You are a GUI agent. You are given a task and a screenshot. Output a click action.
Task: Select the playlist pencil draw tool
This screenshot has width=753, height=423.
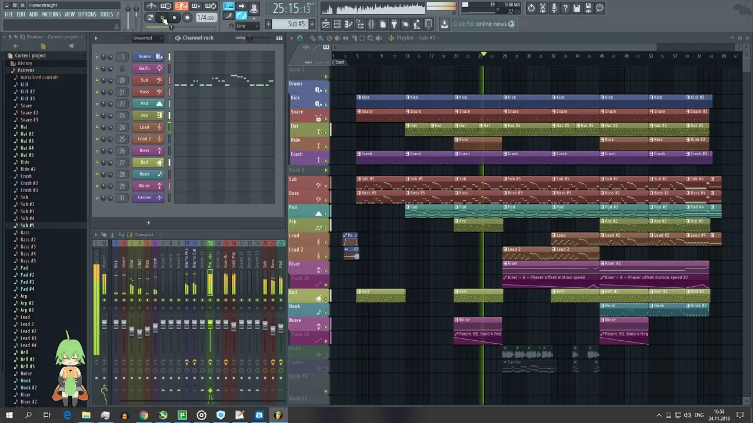click(x=312, y=38)
